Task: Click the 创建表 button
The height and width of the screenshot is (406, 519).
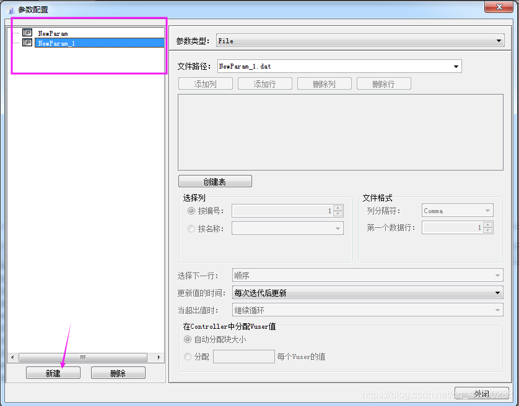Action: (214, 180)
